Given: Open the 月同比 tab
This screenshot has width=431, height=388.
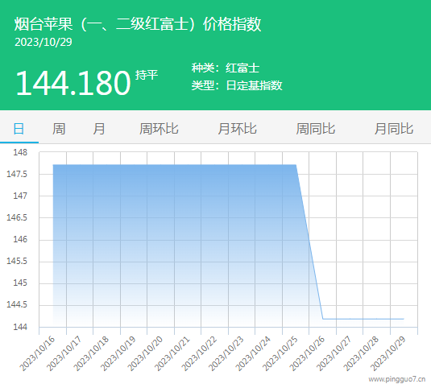Looking at the screenshot, I should (x=394, y=129).
